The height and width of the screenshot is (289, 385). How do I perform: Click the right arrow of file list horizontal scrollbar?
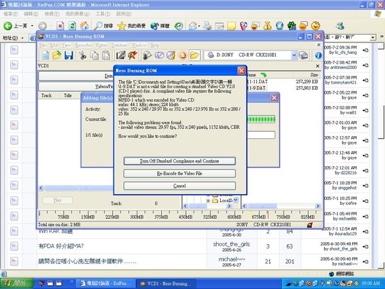point(318,206)
